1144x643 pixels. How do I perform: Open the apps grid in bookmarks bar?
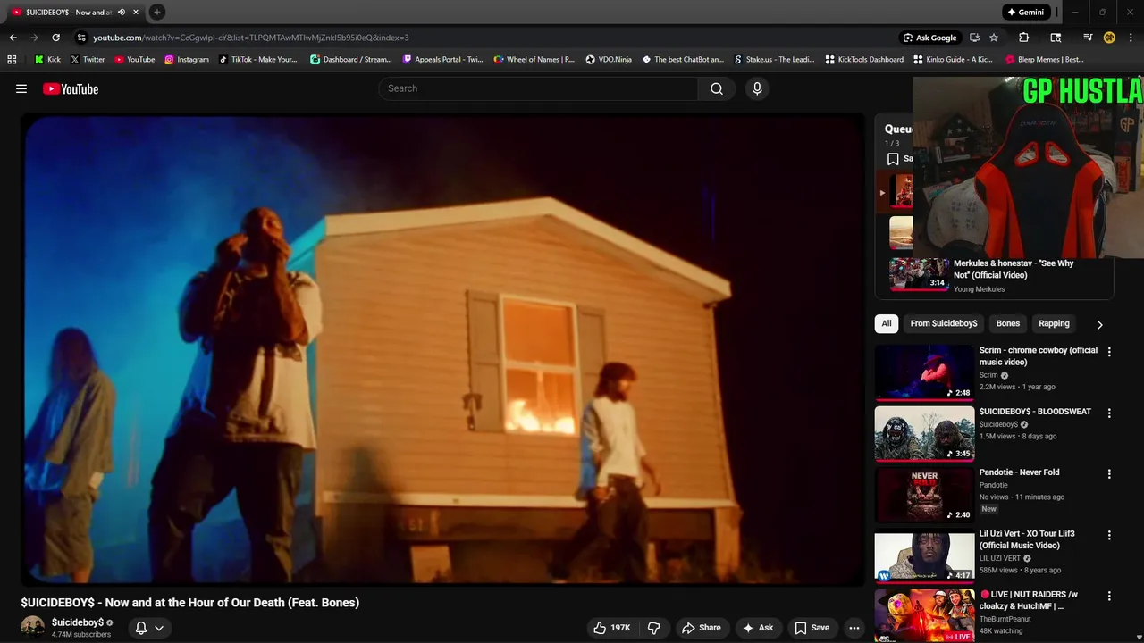[x=12, y=60]
